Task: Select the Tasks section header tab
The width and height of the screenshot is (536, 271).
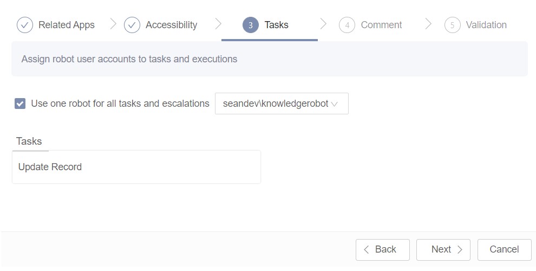Action: pos(29,141)
